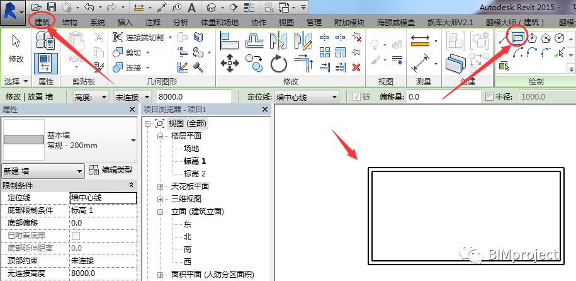This screenshot has height=281, width=576.
Task: Choose Mirror - Draw Axis tool
Action: click(x=303, y=41)
